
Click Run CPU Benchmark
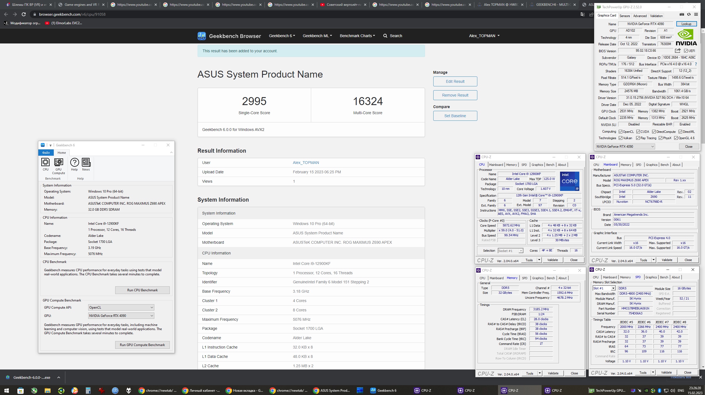(142, 290)
